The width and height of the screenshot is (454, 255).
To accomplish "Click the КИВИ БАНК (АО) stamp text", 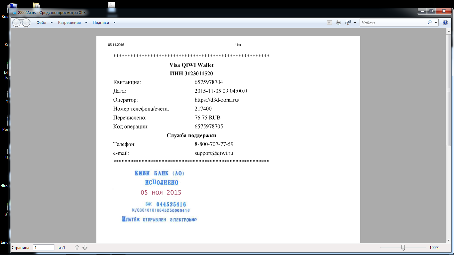I will coord(159,173).
